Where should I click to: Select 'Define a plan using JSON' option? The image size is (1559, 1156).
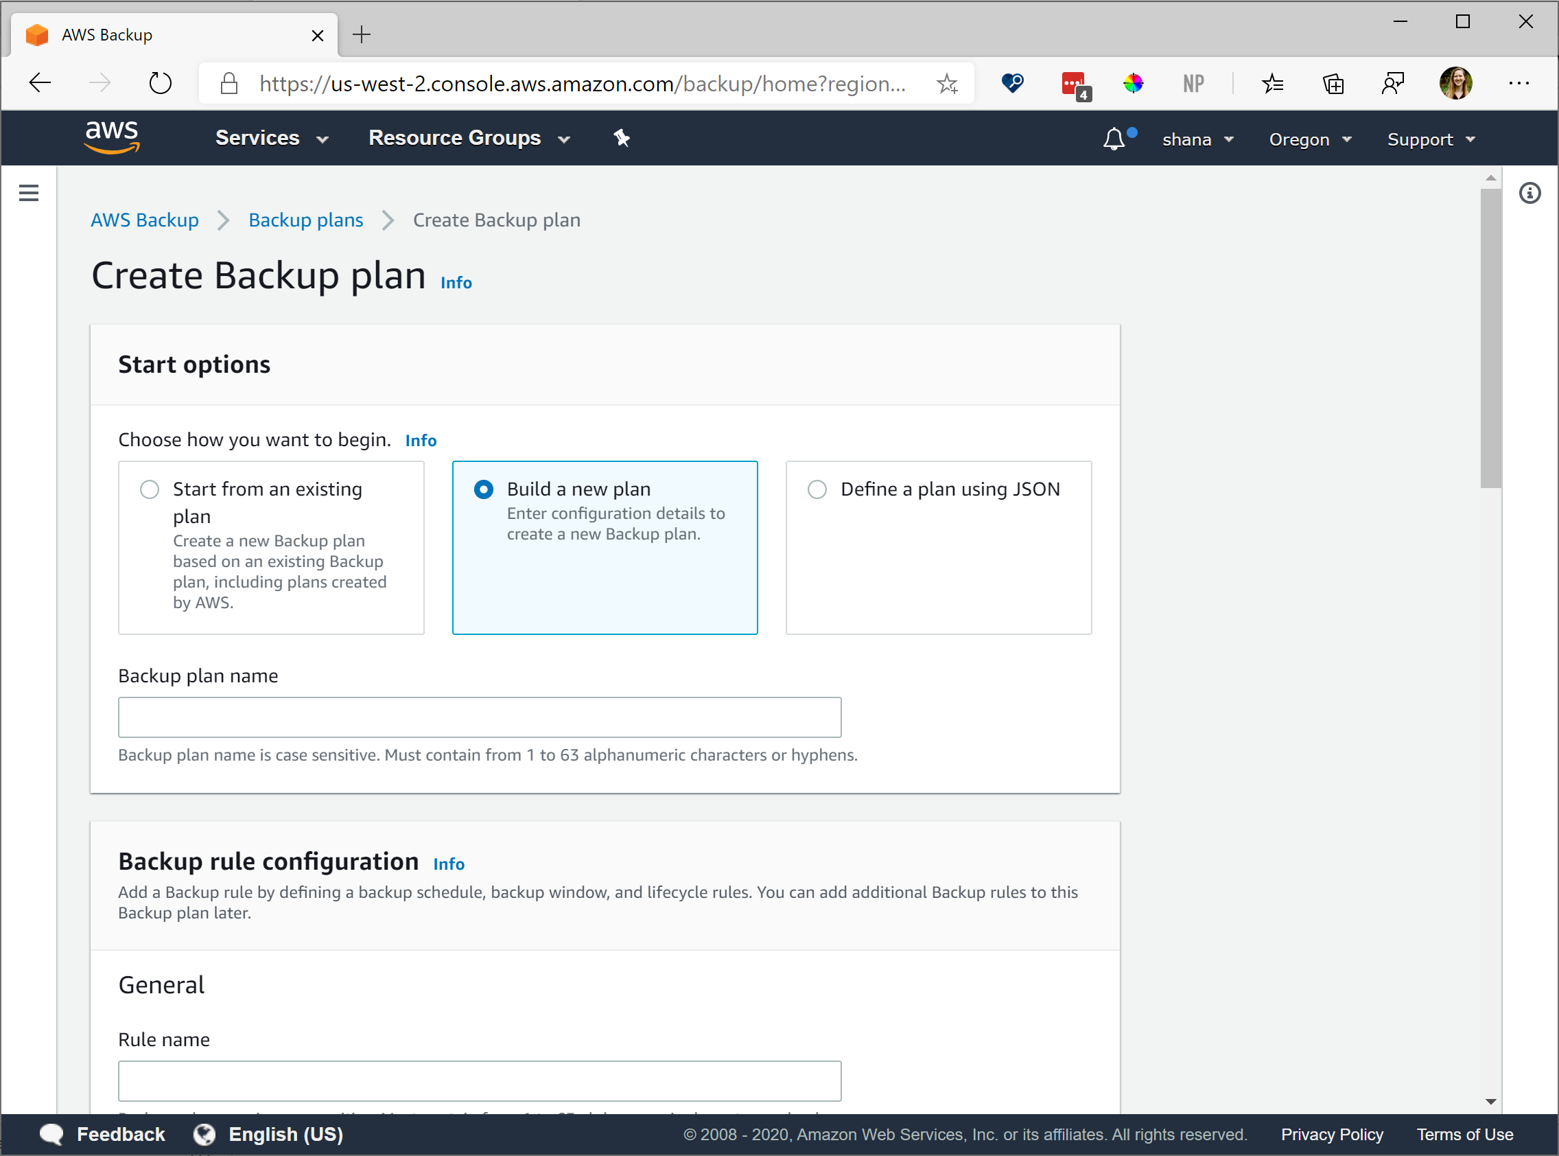[x=815, y=489]
